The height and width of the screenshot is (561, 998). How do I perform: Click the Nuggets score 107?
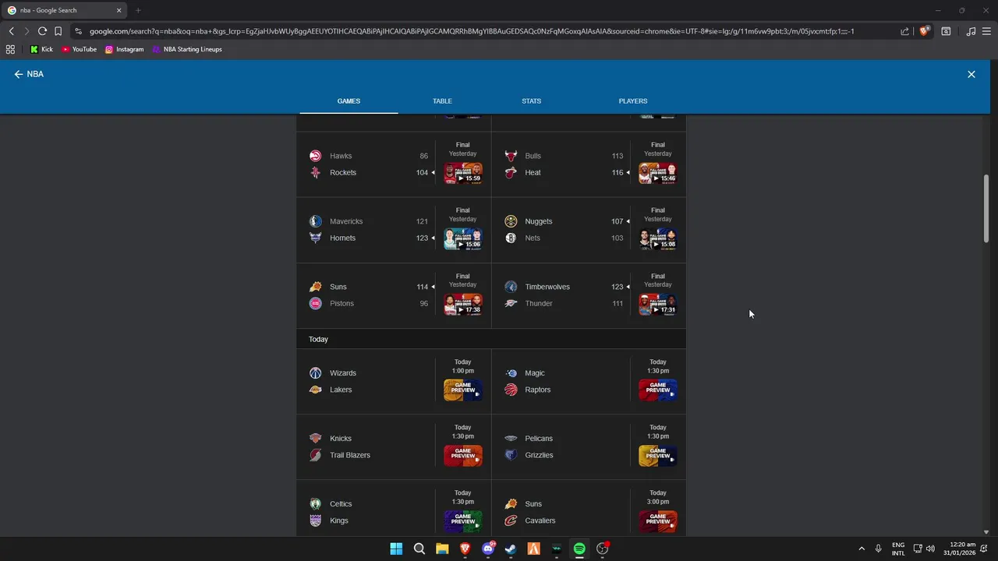(x=617, y=221)
